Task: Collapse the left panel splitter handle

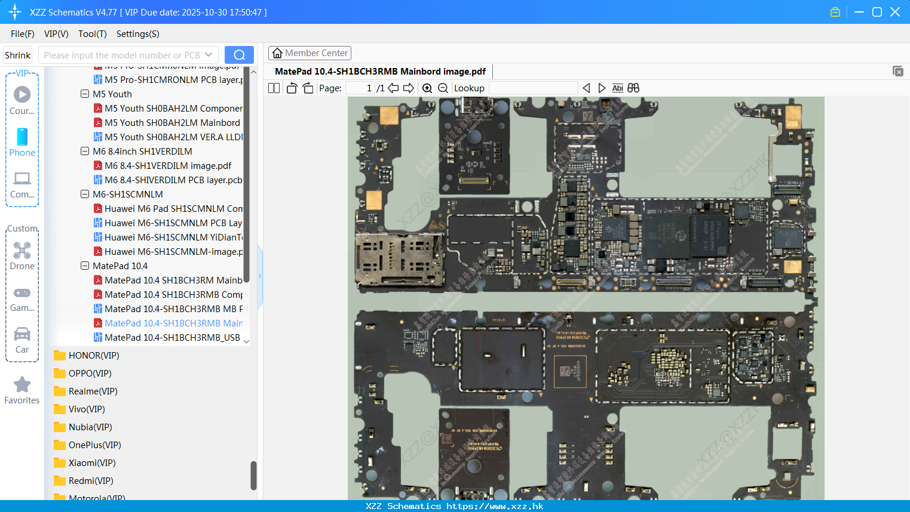Action: (260, 276)
